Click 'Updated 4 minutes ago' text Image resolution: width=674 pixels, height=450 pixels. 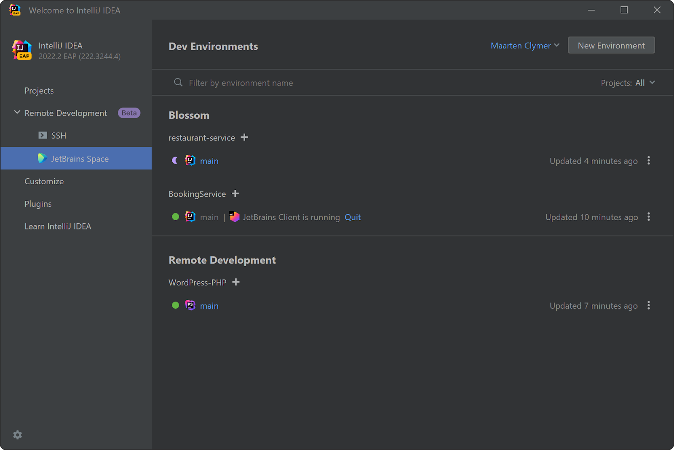click(594, 161)
